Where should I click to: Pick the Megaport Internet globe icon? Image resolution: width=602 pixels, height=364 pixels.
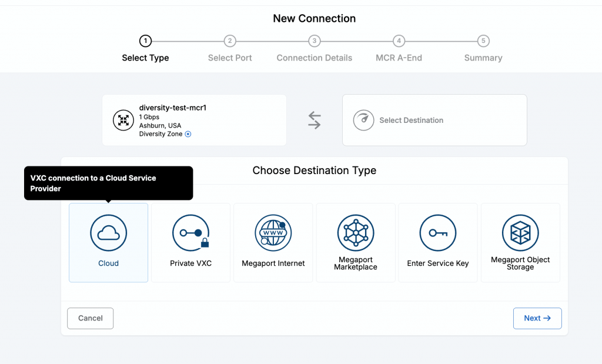pyautogui.click(x=273, y=233)
